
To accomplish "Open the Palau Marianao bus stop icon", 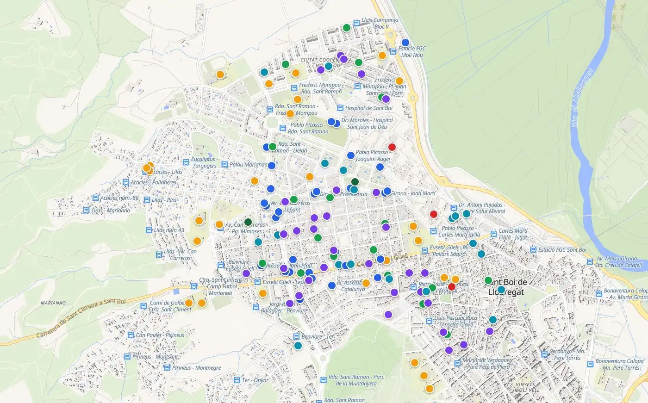I will [225, 165].
